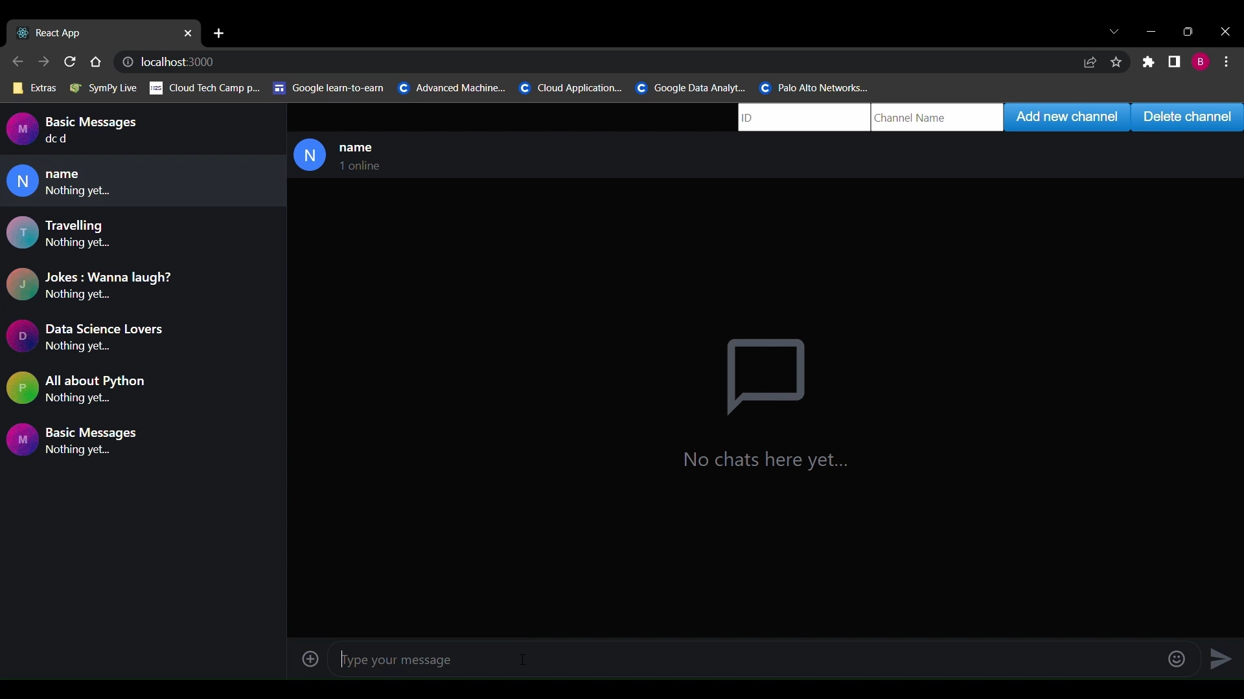Click the add attachment plus icon
The height and width of the screenshot is (699, 1244).
(x=311, y=660)
